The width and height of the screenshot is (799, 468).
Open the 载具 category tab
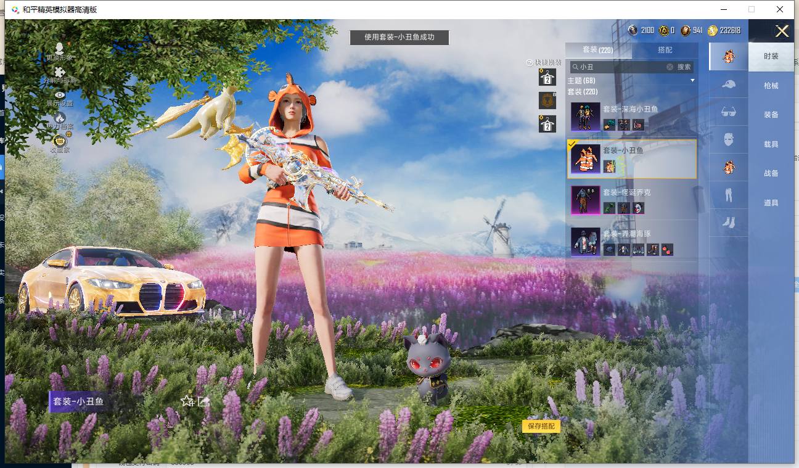[771, 144]
